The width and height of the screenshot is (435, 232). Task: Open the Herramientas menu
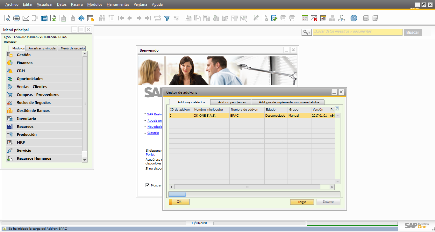point(118,4)
